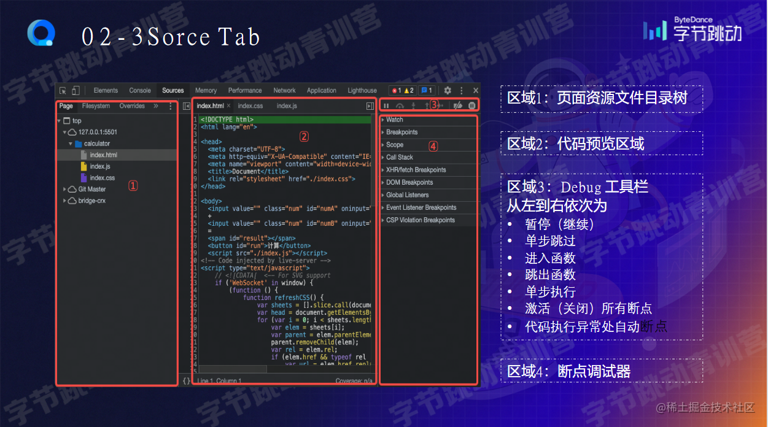768x427 pixels.
Task: Switch to the Network tab
Action: point(284,90)
